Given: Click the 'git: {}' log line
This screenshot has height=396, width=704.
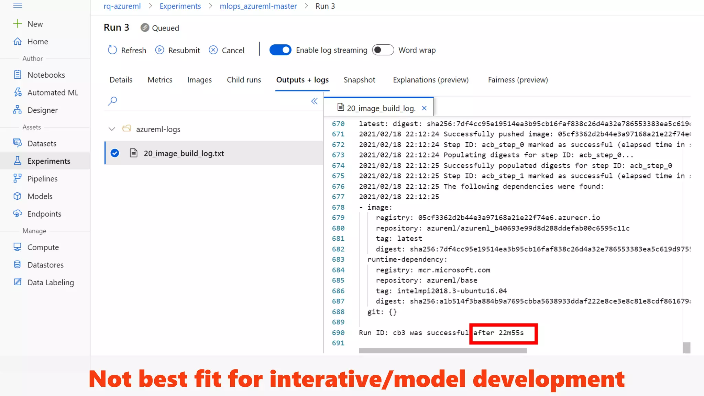Looking at the screenshot, I should pyautogui.click(x=382, y=312).
